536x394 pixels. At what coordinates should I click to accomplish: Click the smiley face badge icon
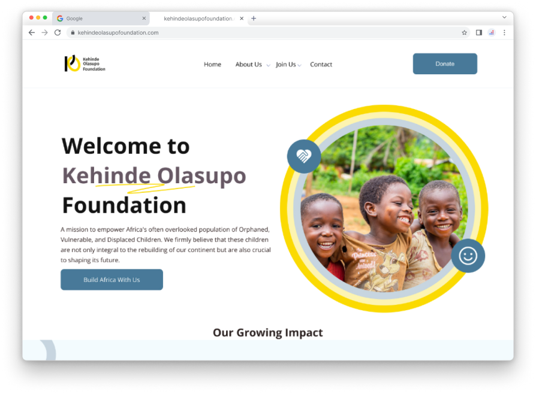point(468,256)
